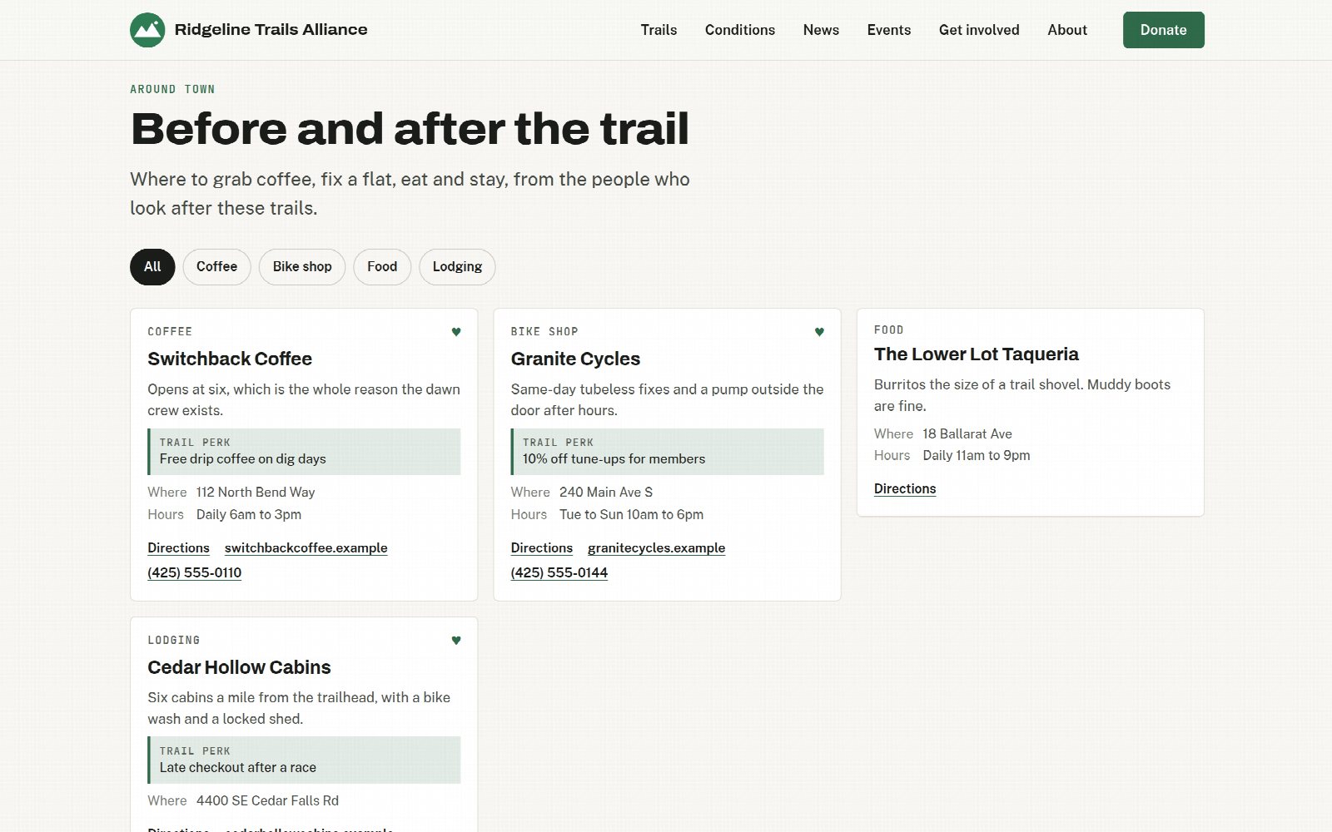Visit switchbackcoffee.example website link
Viewport: 1332px width, 832px height.
pyautogui.click(x=306, y=548)
